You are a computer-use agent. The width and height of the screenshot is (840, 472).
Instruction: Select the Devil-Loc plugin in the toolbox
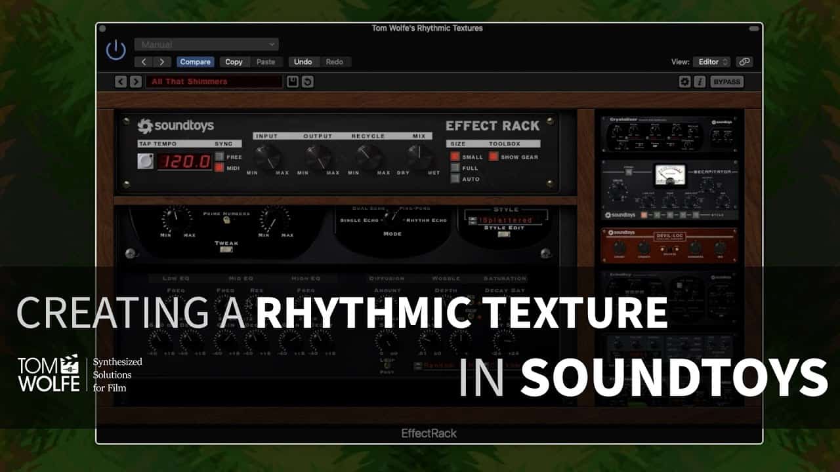[669, 245]
